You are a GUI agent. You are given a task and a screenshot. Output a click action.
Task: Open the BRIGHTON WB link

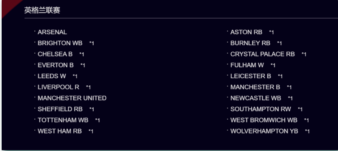[60, 43]
